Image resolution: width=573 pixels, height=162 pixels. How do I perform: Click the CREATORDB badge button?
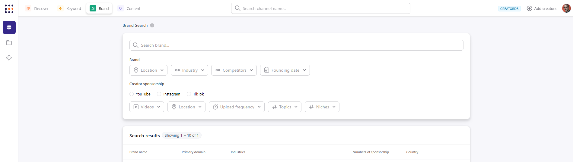pos(509,9)
